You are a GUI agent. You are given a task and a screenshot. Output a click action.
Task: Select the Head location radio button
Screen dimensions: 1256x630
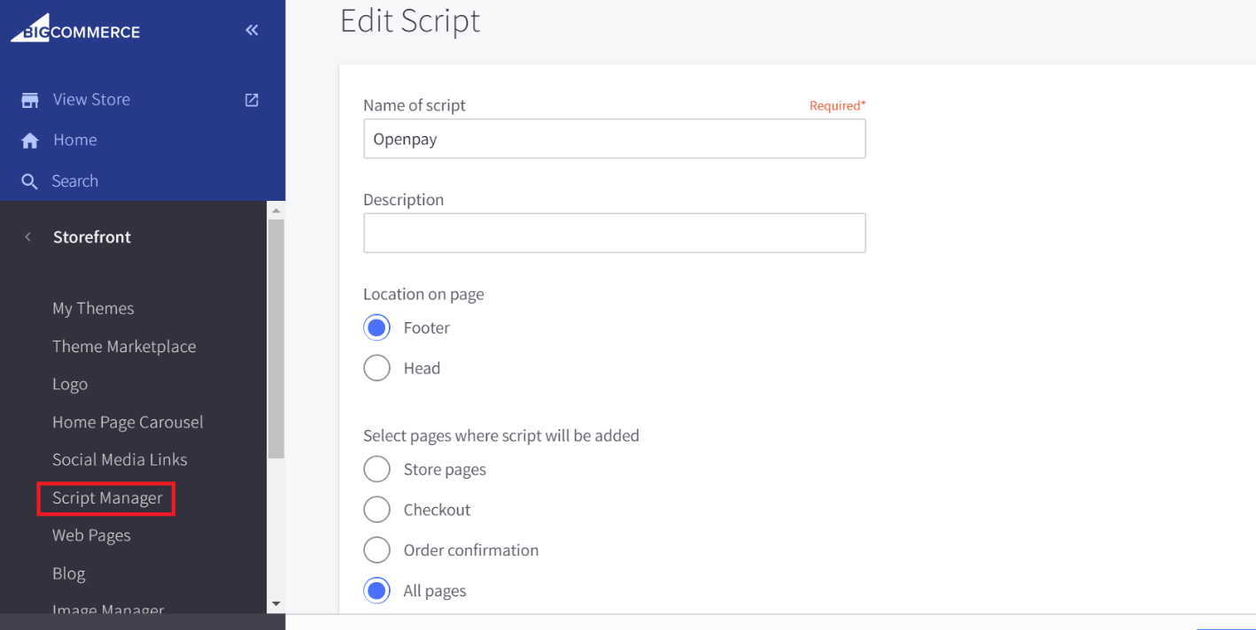[x=377, y=368]
